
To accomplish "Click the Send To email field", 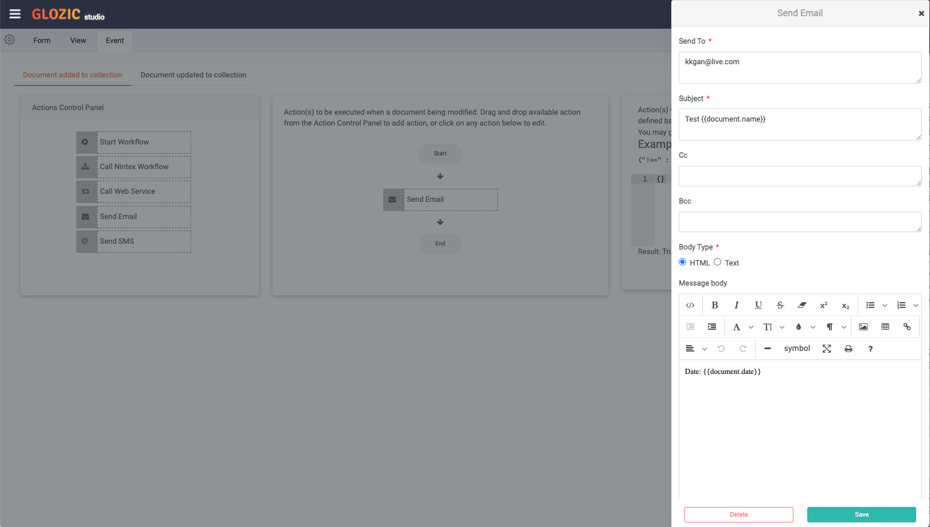I will [x=800, y=68].
